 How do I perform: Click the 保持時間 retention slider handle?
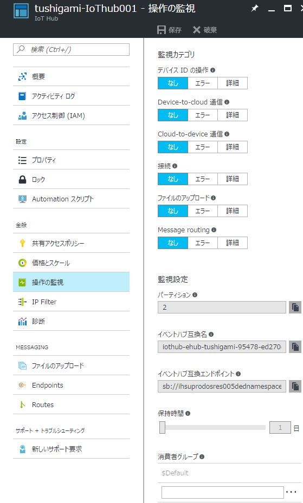coord(163,427)
